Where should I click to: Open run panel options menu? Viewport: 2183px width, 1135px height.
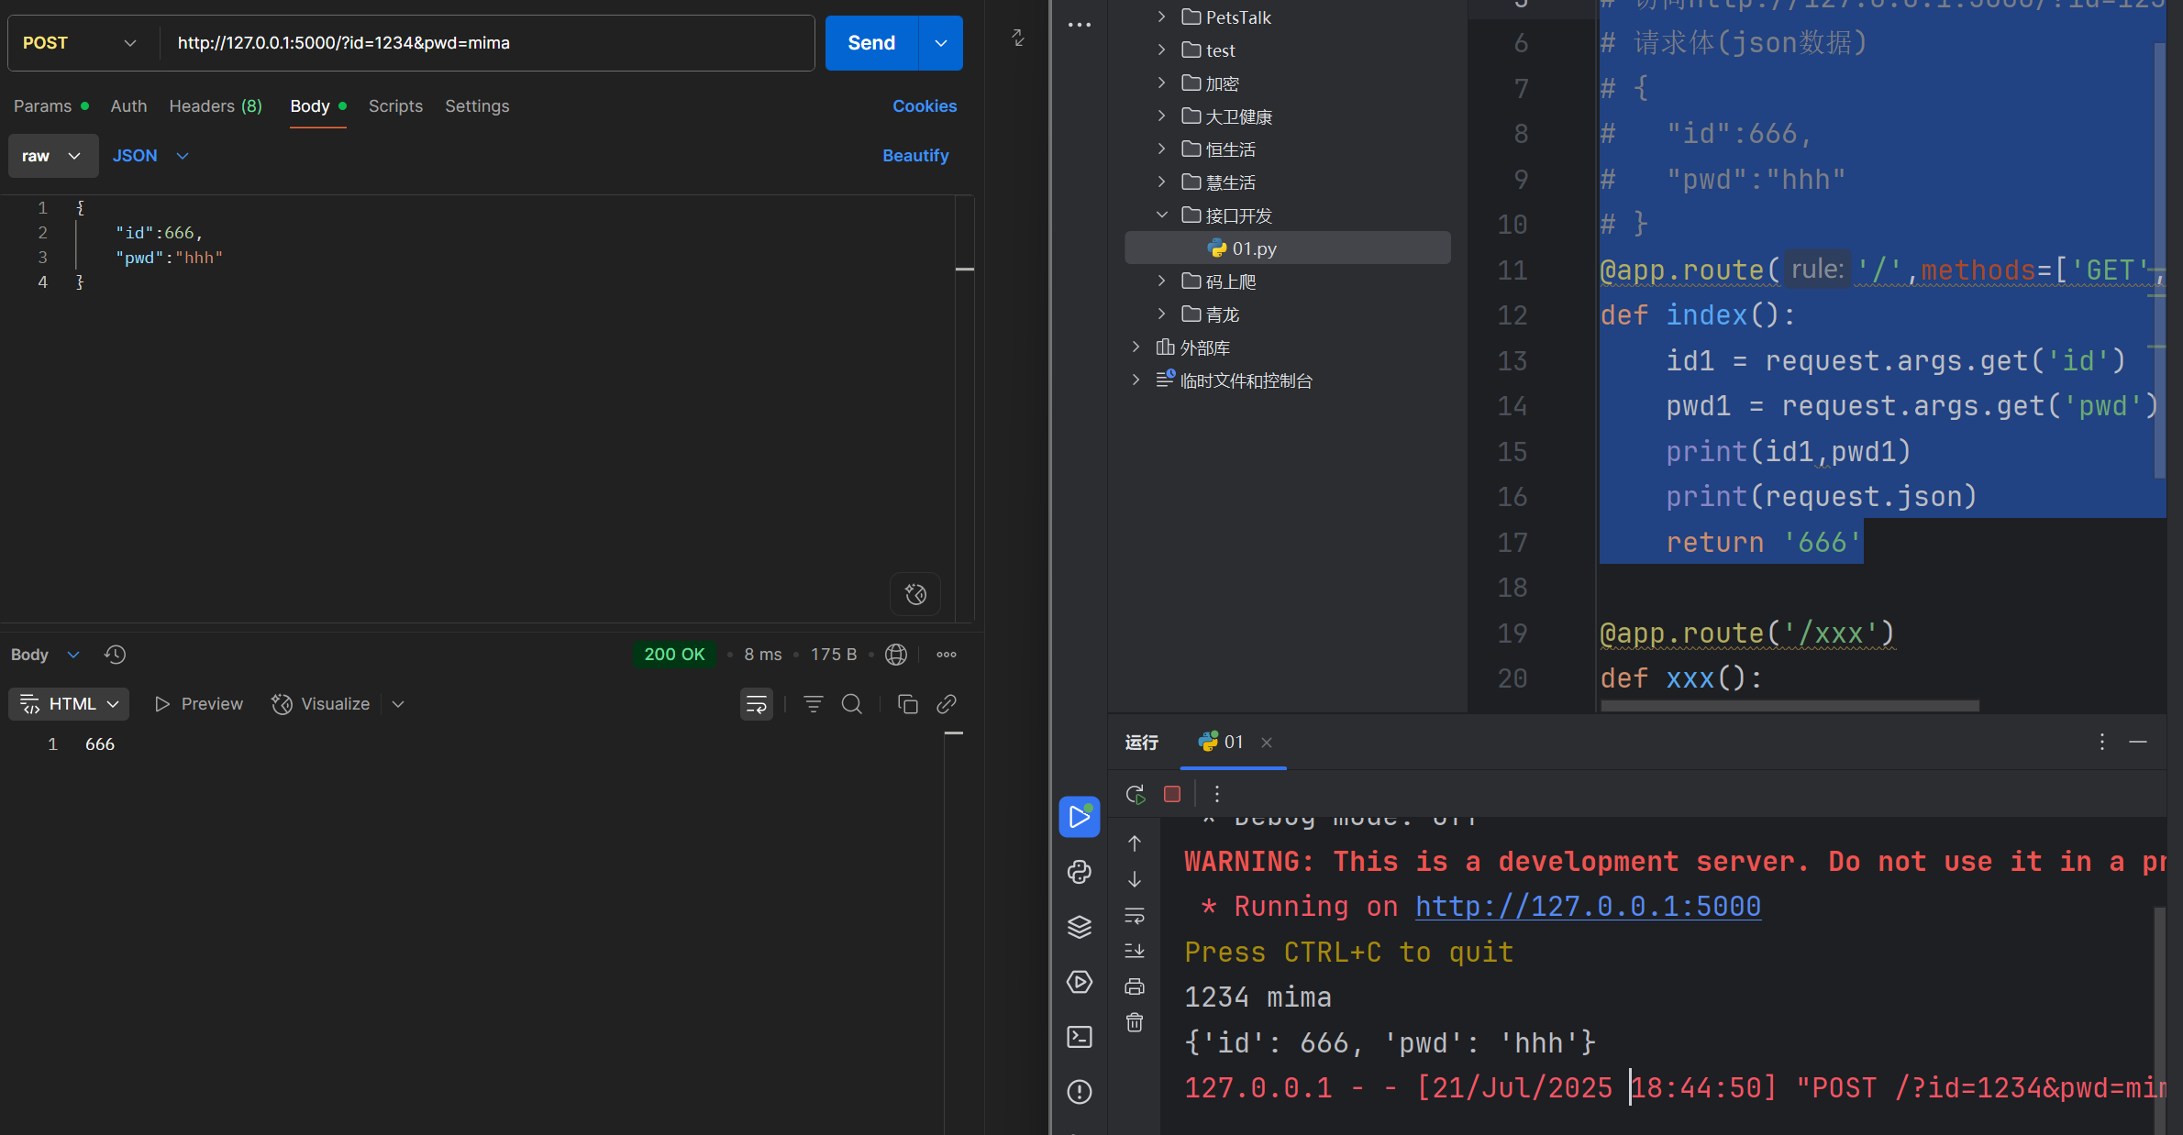2102,742
